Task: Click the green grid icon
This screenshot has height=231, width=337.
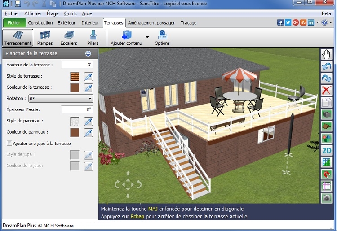Action: [327, 162]
